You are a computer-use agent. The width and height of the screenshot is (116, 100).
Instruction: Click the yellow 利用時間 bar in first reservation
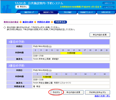[71, 53]
